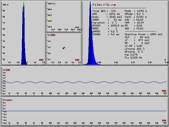This screenshot has width=169, height=127.
Task: Click the yellow marker in ms chart
Action: pos(48,18)
